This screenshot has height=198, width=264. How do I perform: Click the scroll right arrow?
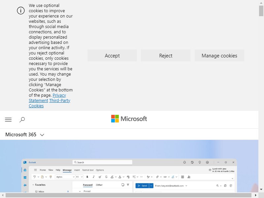click(255, 195)
